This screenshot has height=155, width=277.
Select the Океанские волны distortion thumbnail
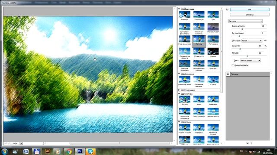coord(185,79)
